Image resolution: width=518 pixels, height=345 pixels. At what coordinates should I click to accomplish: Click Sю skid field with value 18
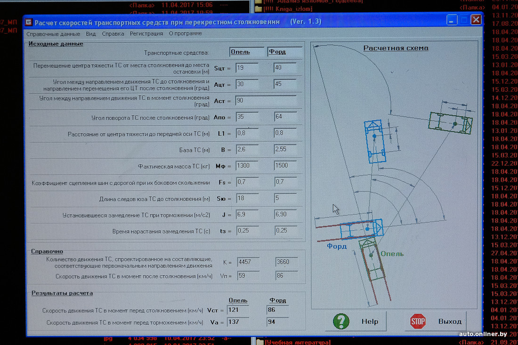(248, 199)
